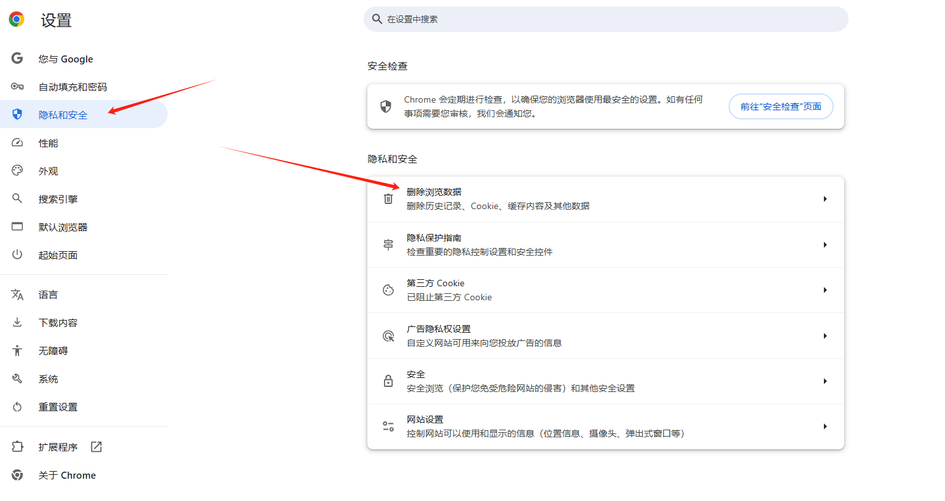
Task: Click the cookie icon for 第三方 Cookie
Action: 388,290
